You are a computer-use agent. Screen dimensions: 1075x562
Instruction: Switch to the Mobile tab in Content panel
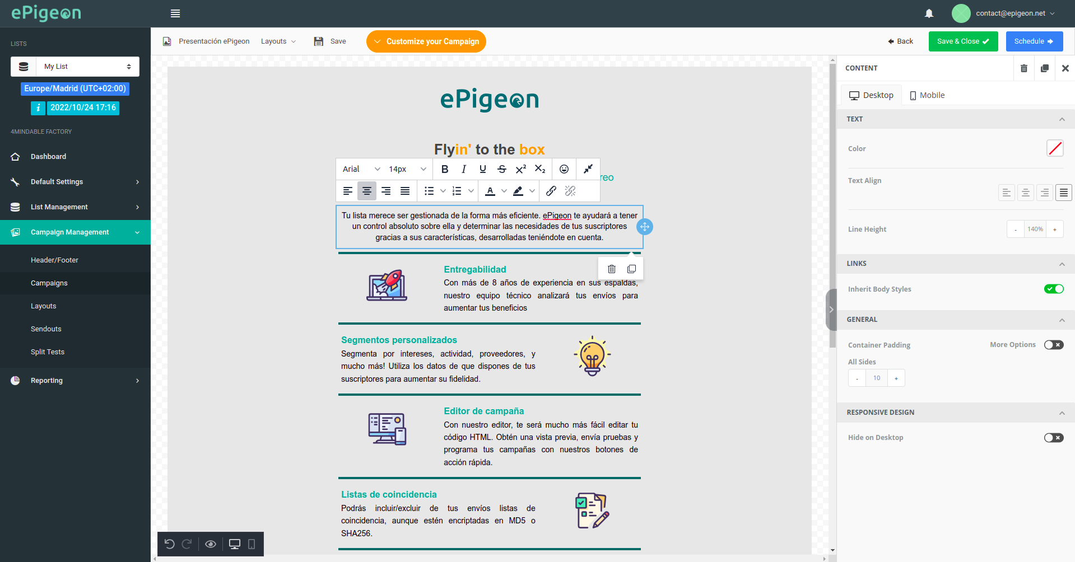pos(927,95)
